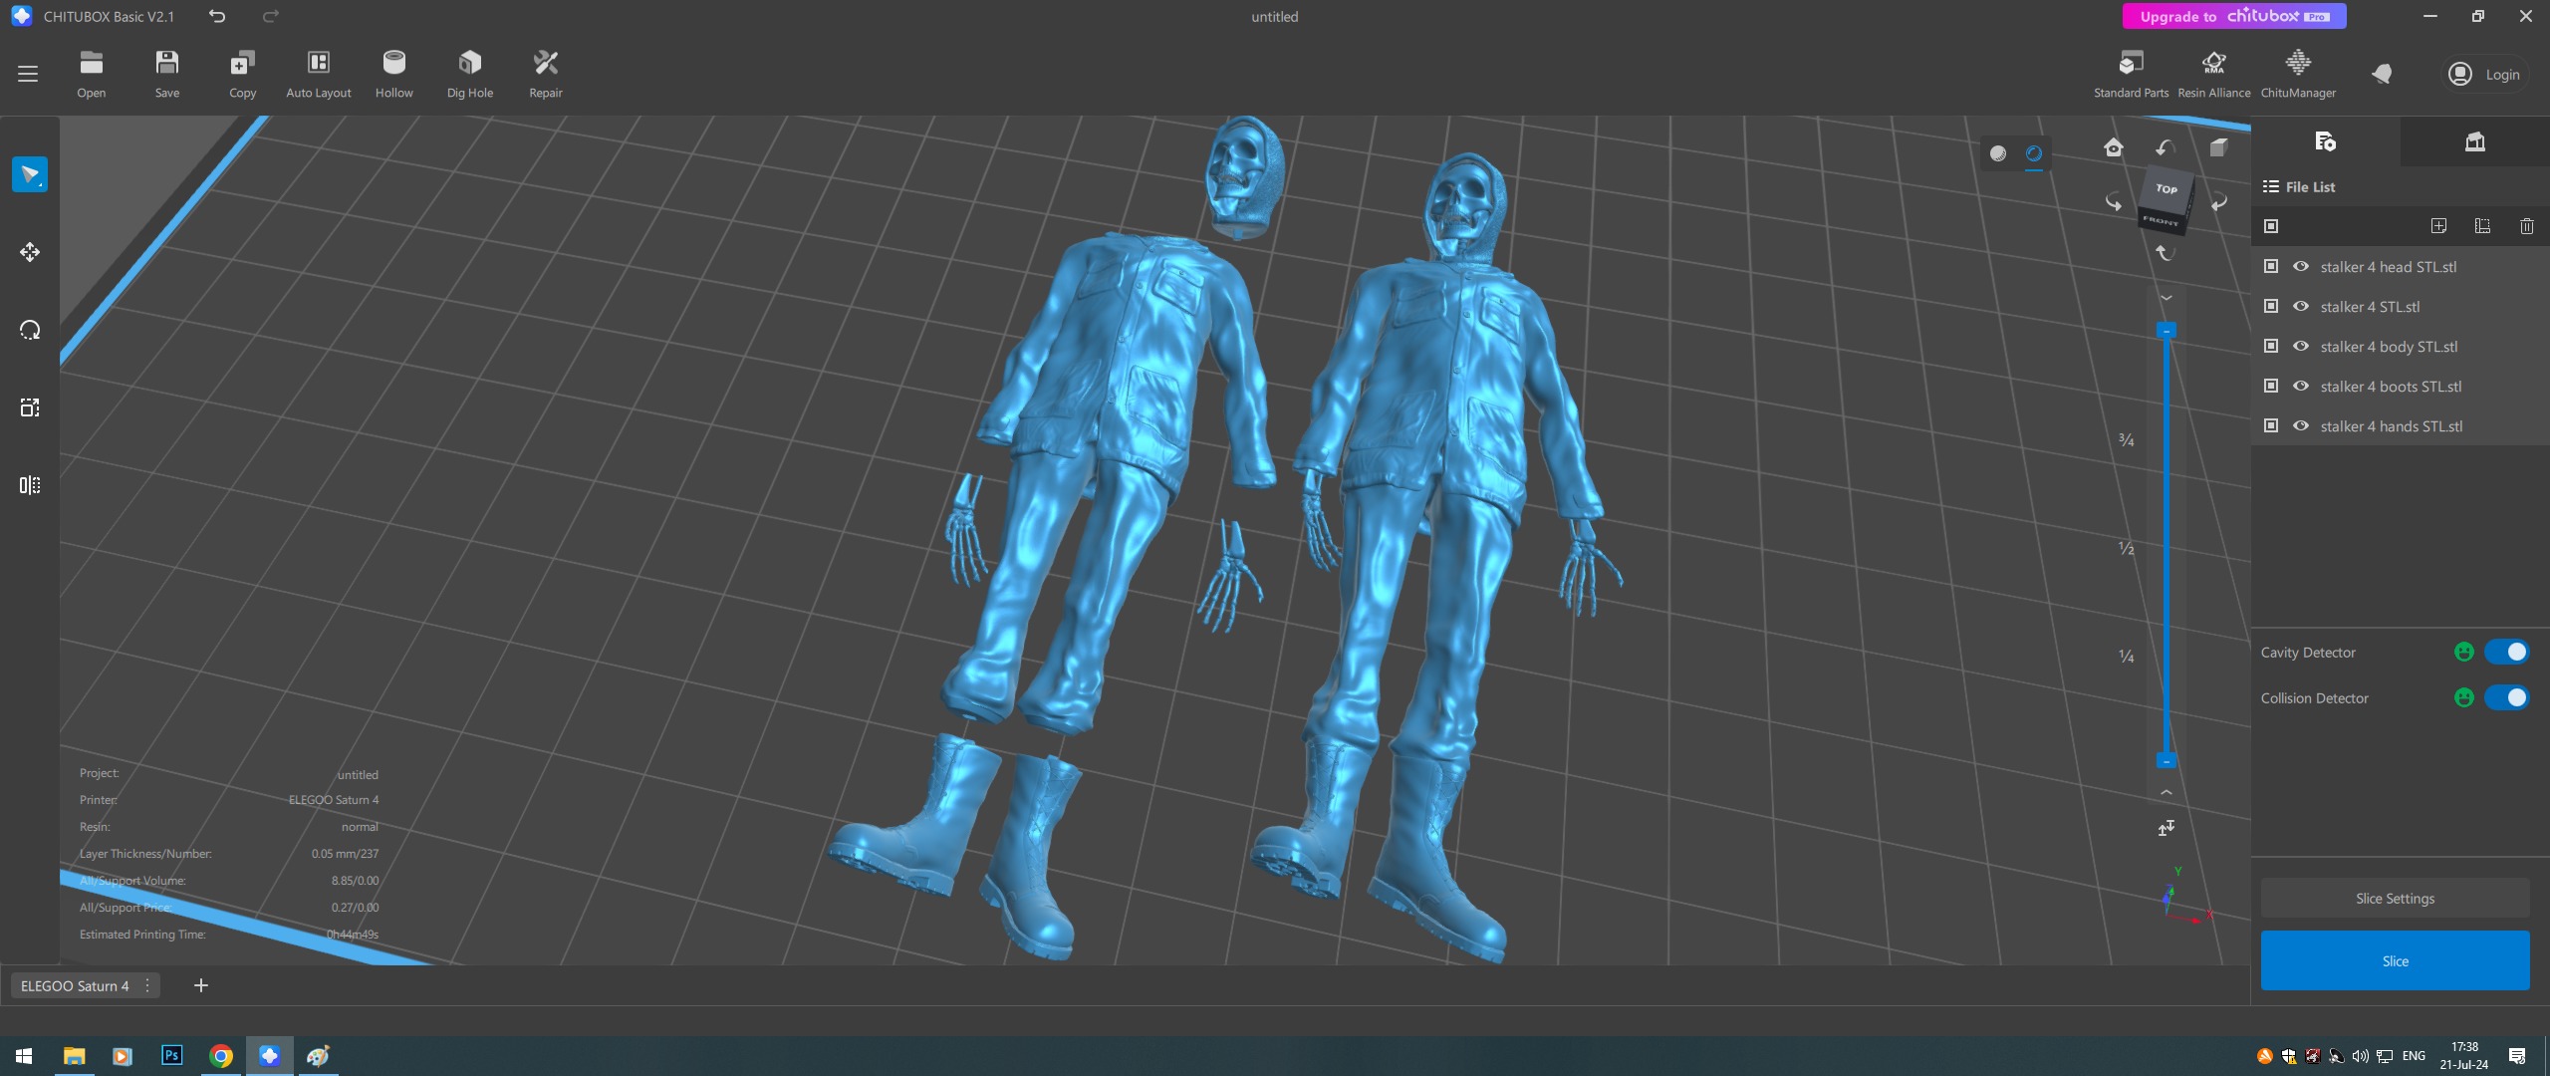The image size is (2550, 1076).
Task: Toggle Collision Detector switch
Action: pos(2506,698)
